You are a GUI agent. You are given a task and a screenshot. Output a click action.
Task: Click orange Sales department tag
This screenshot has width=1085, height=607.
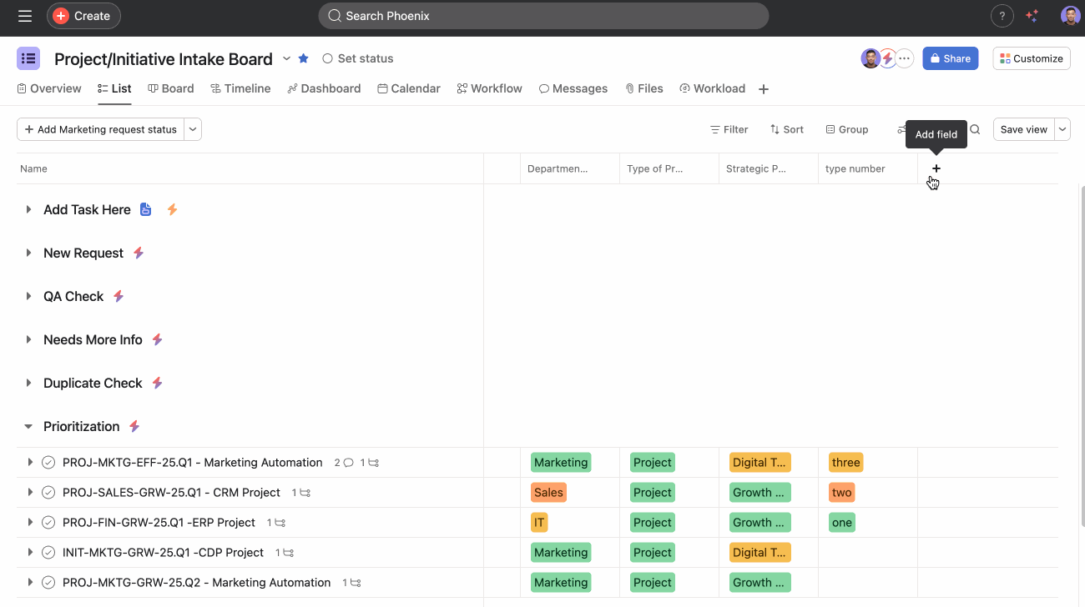coord(548,493)
